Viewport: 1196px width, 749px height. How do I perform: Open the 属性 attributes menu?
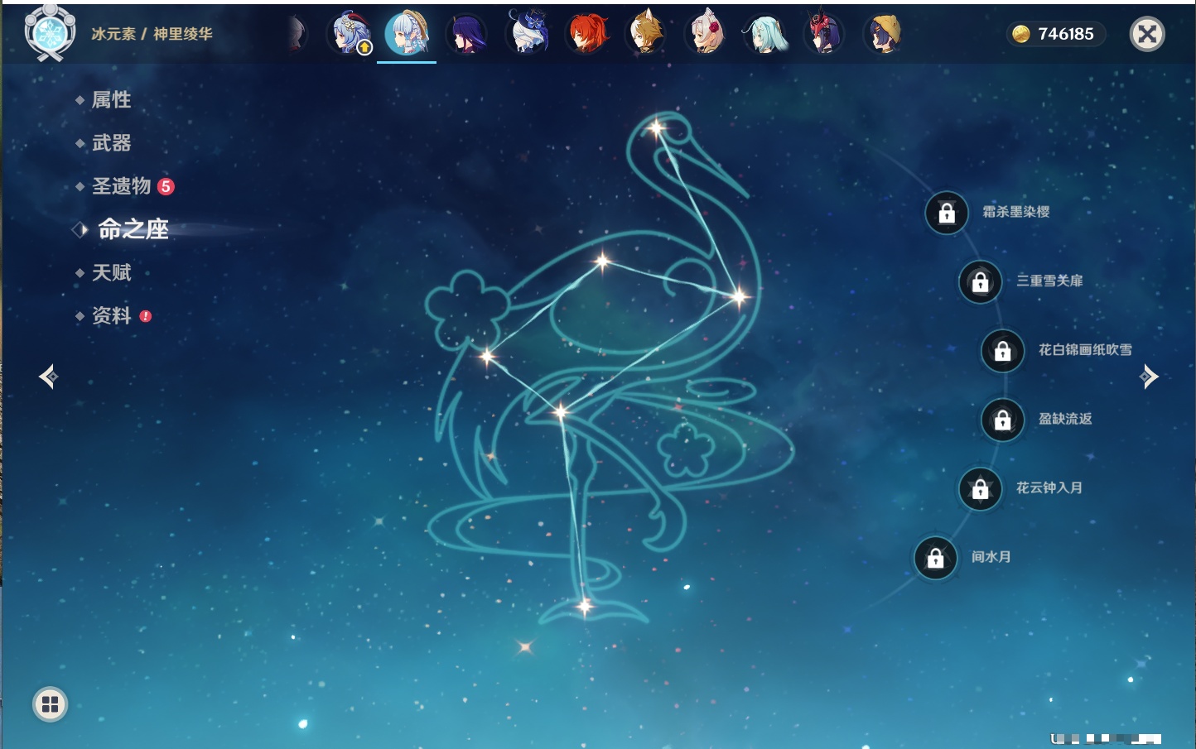pyautogui.click(x=111, y=100)
